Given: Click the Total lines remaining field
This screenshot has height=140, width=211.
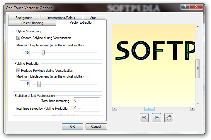Looking at the screenshot, I should (87, 100).
